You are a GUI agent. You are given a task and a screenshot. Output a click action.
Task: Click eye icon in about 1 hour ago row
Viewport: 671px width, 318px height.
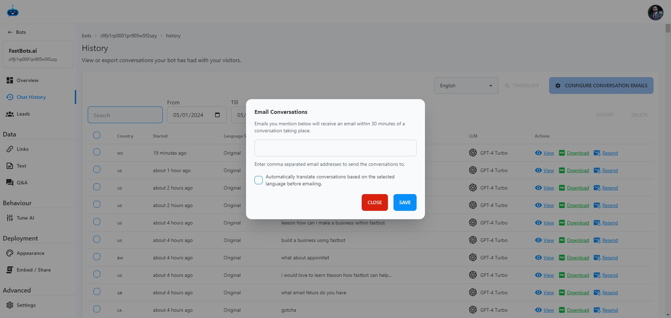coord(538,170)
